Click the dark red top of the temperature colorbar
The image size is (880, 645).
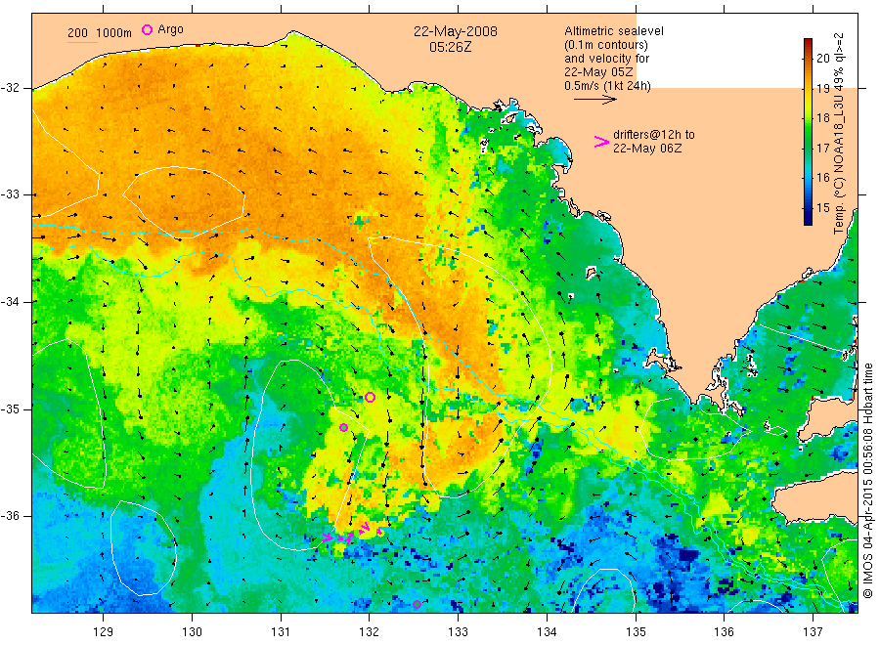pos(808,43)
